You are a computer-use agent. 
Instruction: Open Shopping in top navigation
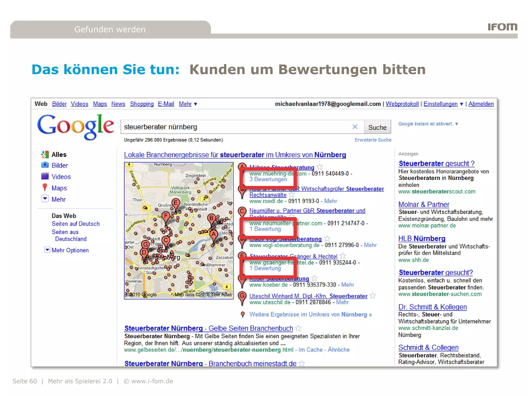pyautogui.click(x=142, y=104)
